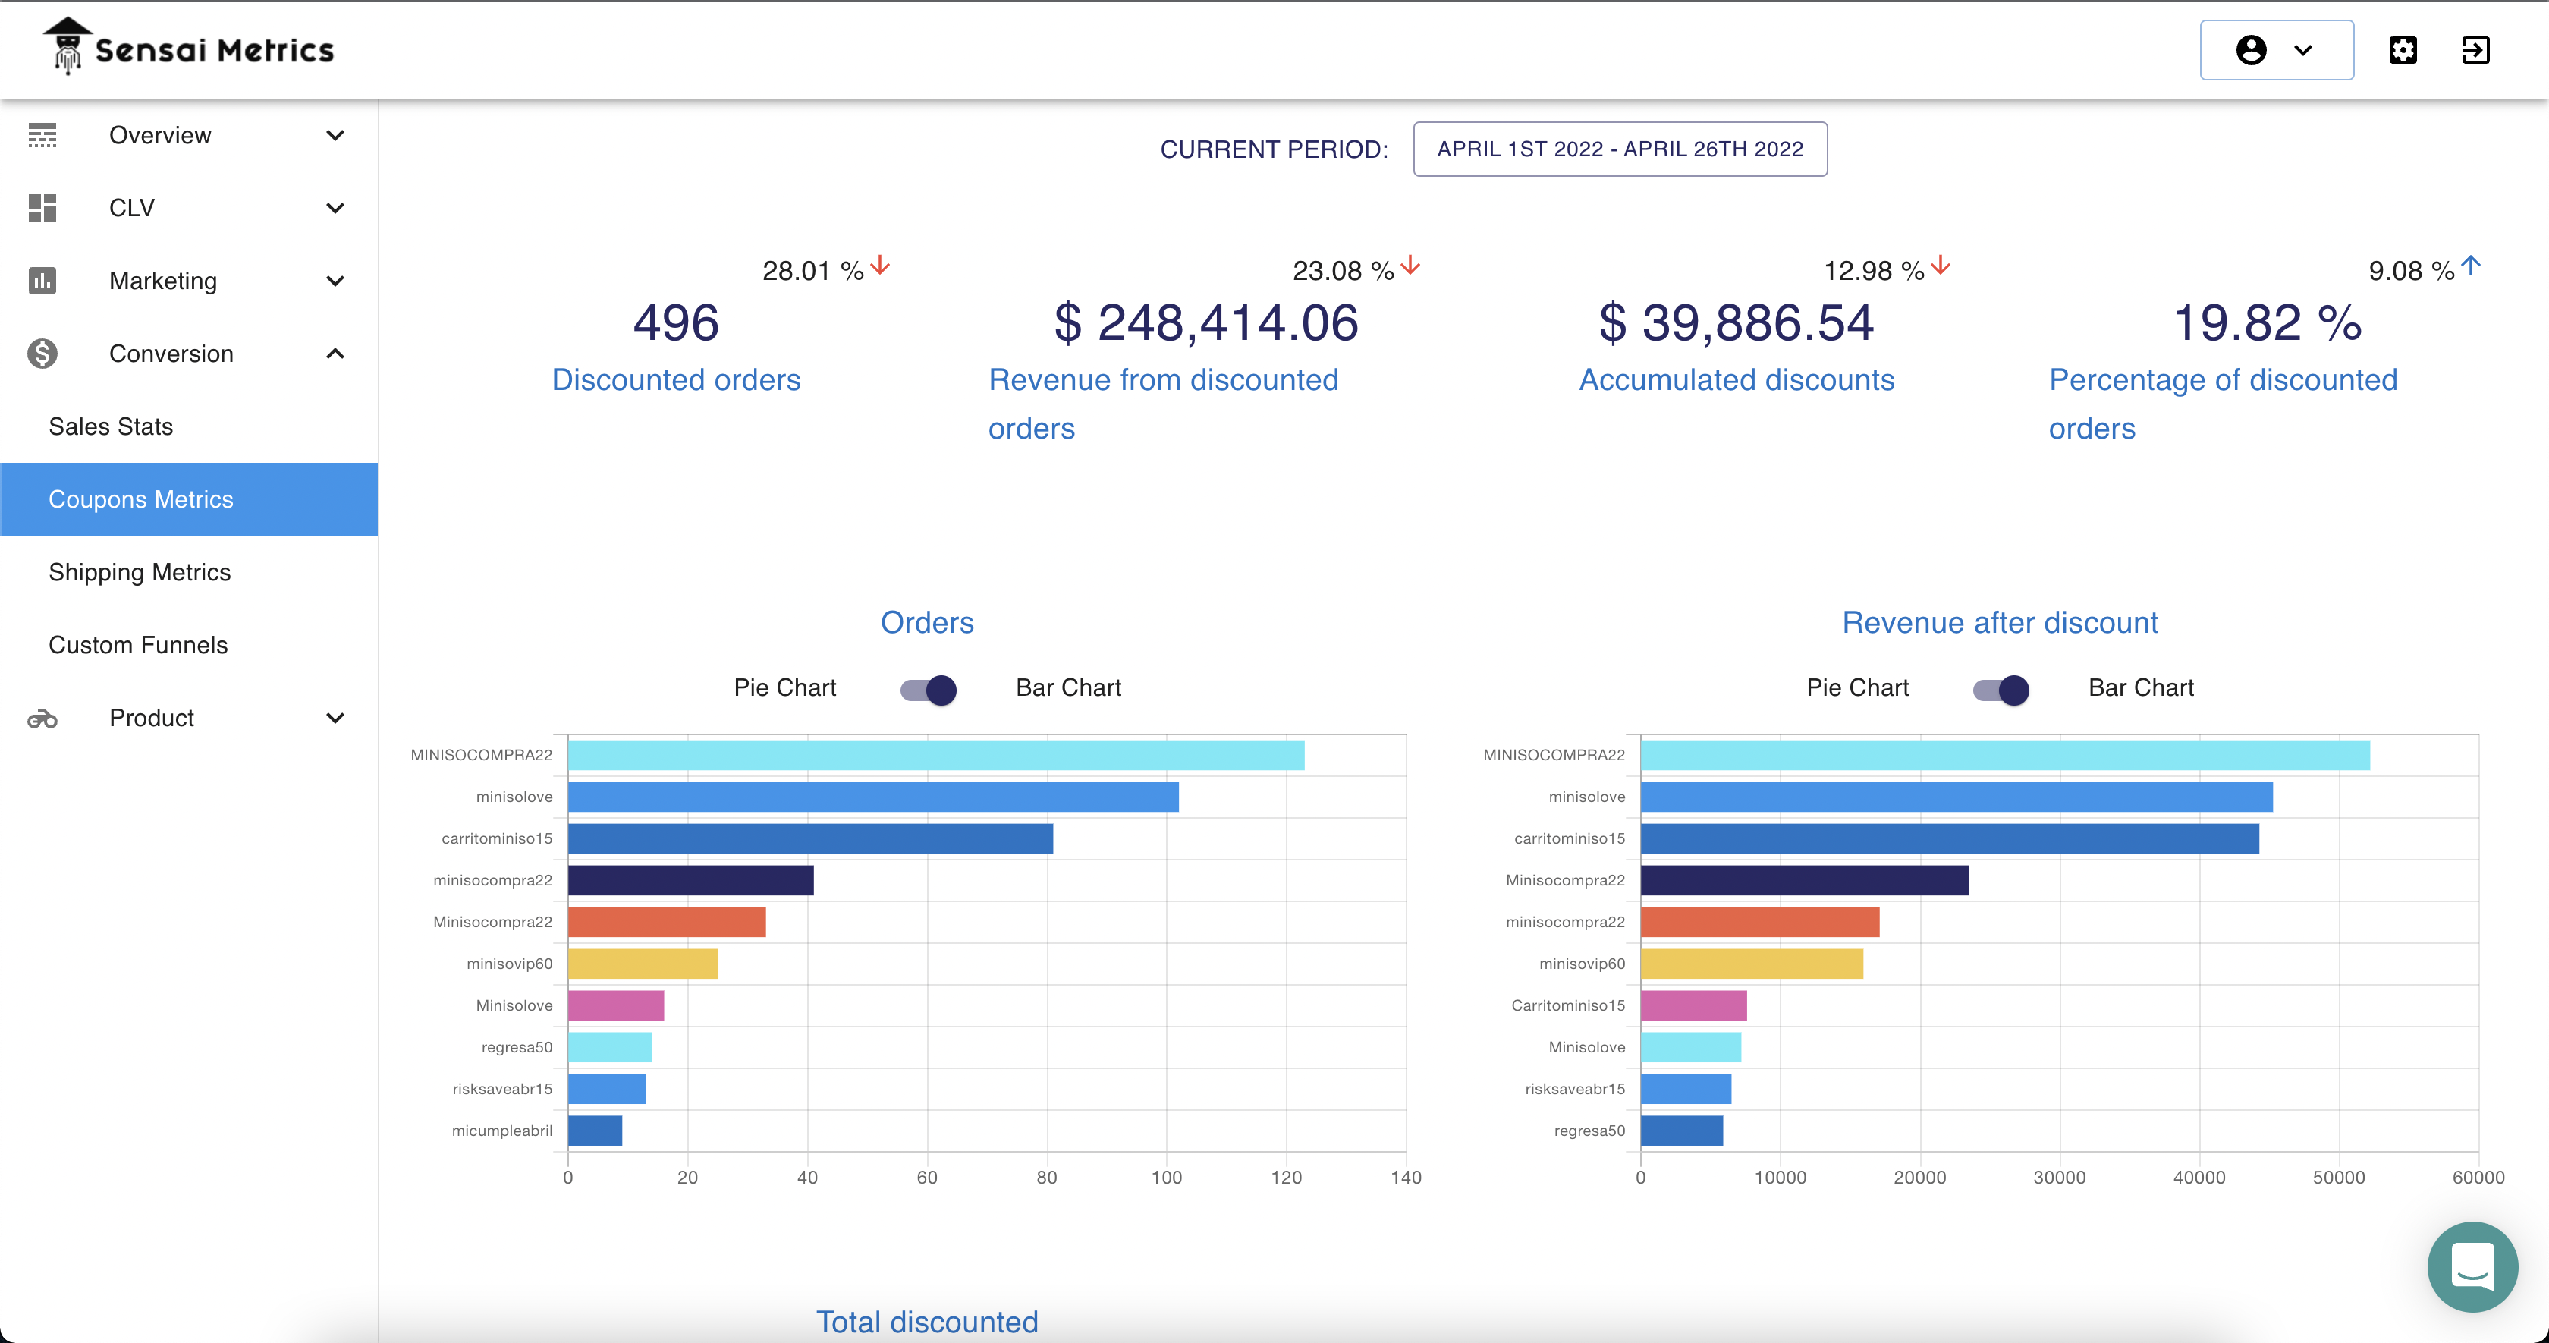This screenshot has height=1343, width=2549.
Task: Click the Product motorcycle icon
Action: (x=42, y=719)
